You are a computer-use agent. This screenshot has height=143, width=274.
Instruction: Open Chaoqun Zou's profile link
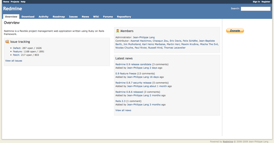160,41
